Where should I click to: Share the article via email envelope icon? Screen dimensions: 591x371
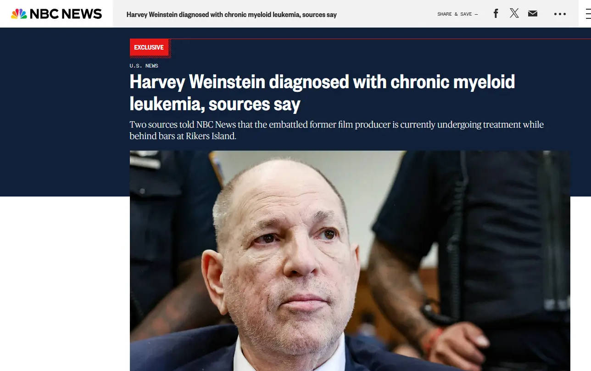click(533, 14)
